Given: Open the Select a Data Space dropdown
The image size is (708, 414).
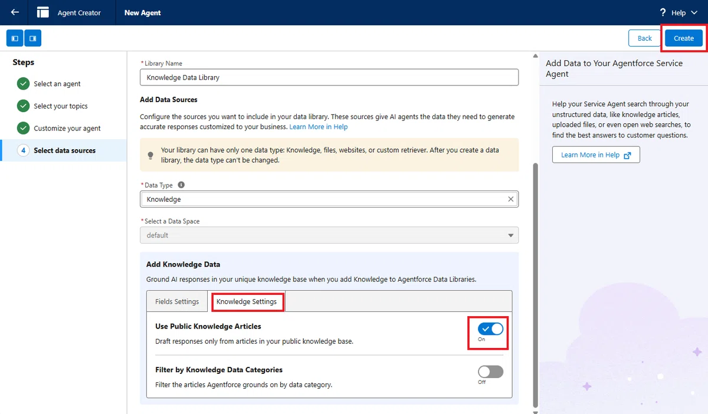Looking at the screenshot, I should (x=329, y=235).
